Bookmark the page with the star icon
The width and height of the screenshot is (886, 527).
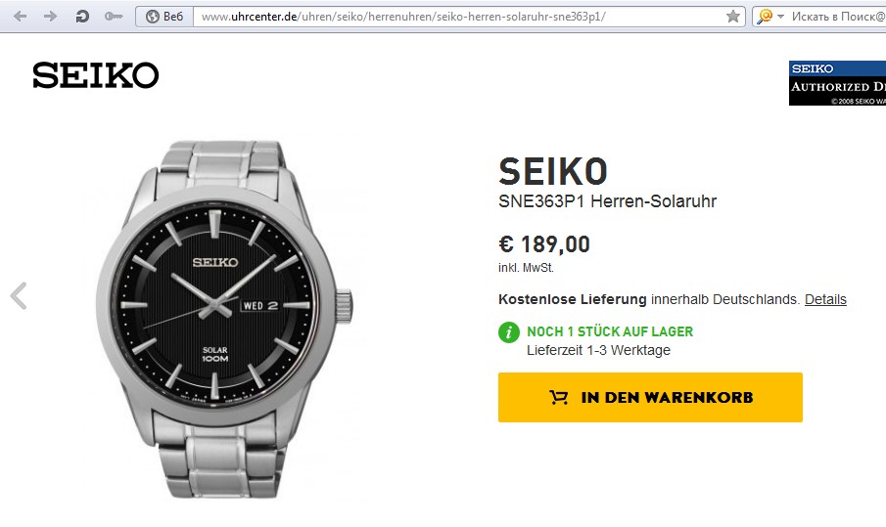732,16
